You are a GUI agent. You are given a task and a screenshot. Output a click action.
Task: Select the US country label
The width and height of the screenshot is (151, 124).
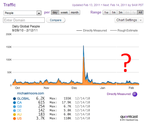pos(19,119)
